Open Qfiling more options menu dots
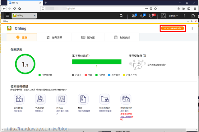The height and width of the screenshot is (132, 199). 192,28
